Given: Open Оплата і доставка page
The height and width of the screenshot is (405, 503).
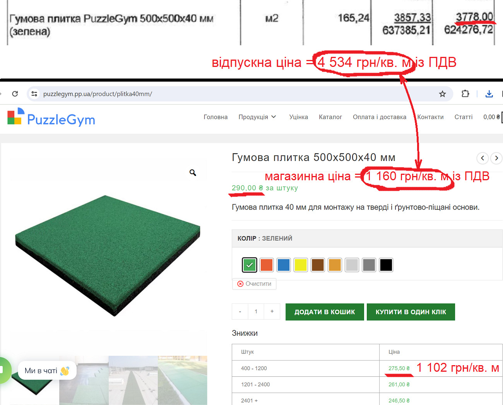Looking at the screenshot, I should pyautogui.click(x=380, y=117).
